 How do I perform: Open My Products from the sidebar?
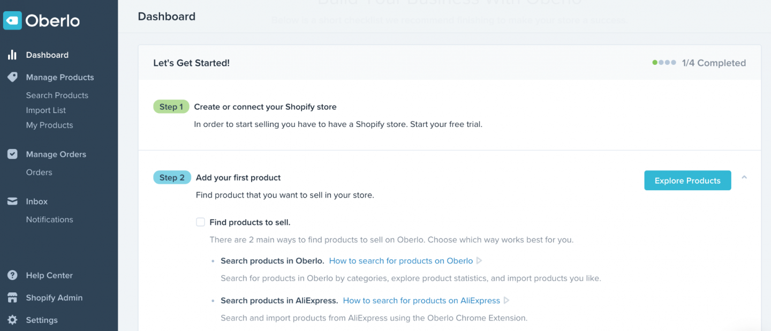click(x=49, y=125)
